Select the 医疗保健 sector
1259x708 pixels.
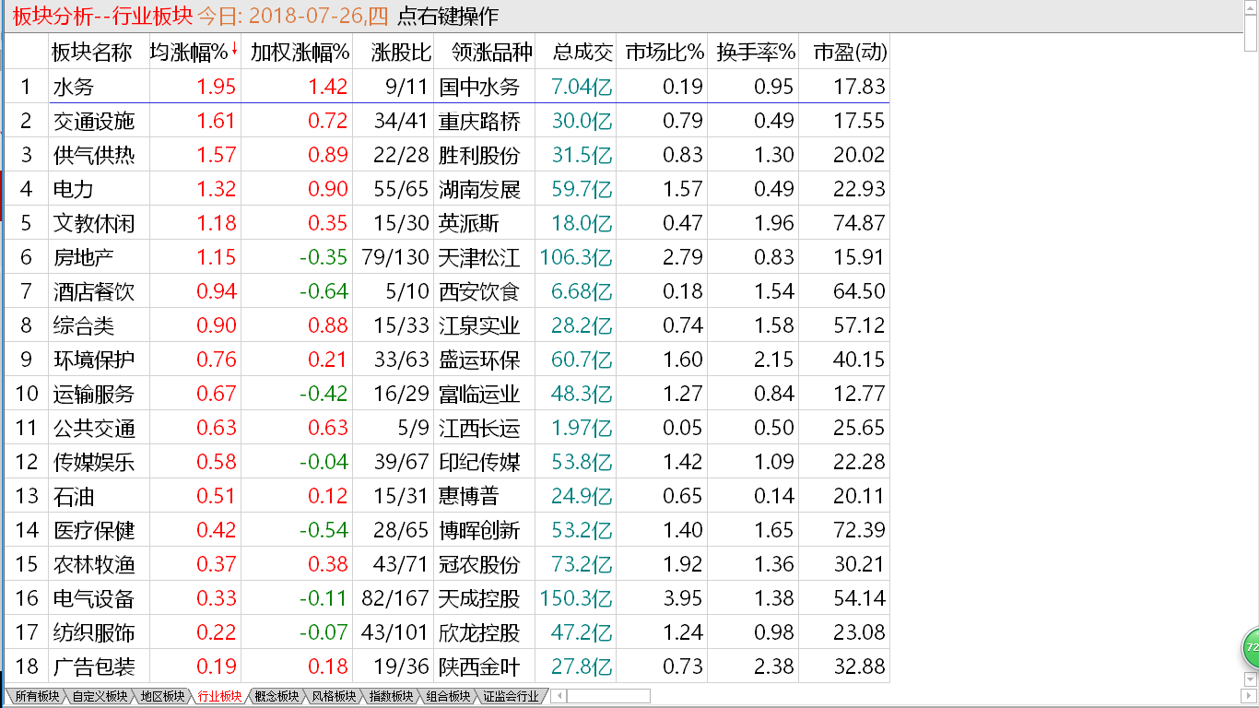tap(94, 530)
